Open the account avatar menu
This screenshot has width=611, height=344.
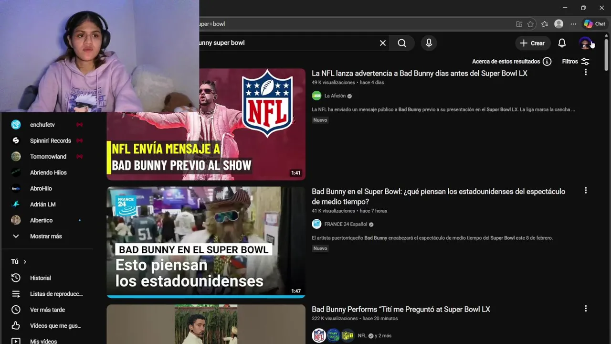click(585, 43)
